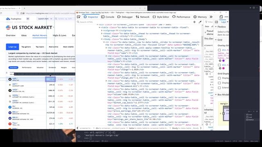
Task: Check first Display grid setting checkbox
Action: [219, 78]
